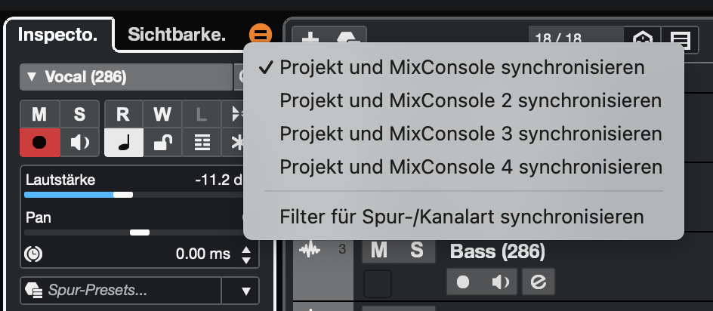Viewport: 713px width, 311px height.
Task: Click the musical timebase note icon
Action: point(123,142)
